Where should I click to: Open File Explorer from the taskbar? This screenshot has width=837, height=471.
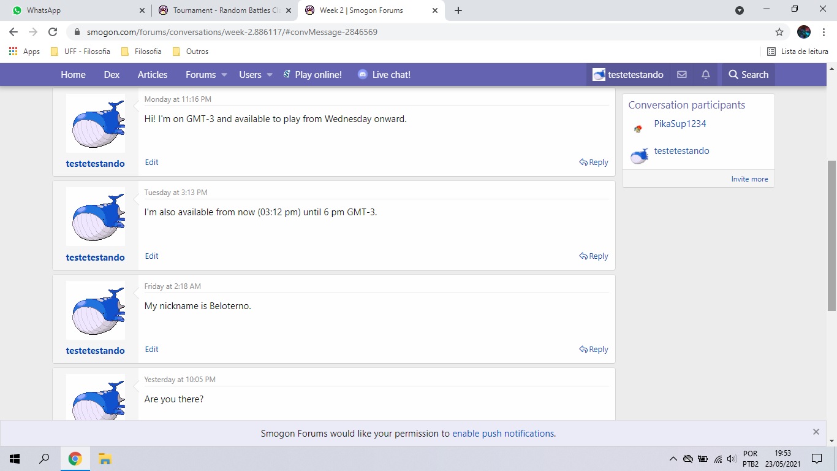pyautogui.click(x=105, y=459)
